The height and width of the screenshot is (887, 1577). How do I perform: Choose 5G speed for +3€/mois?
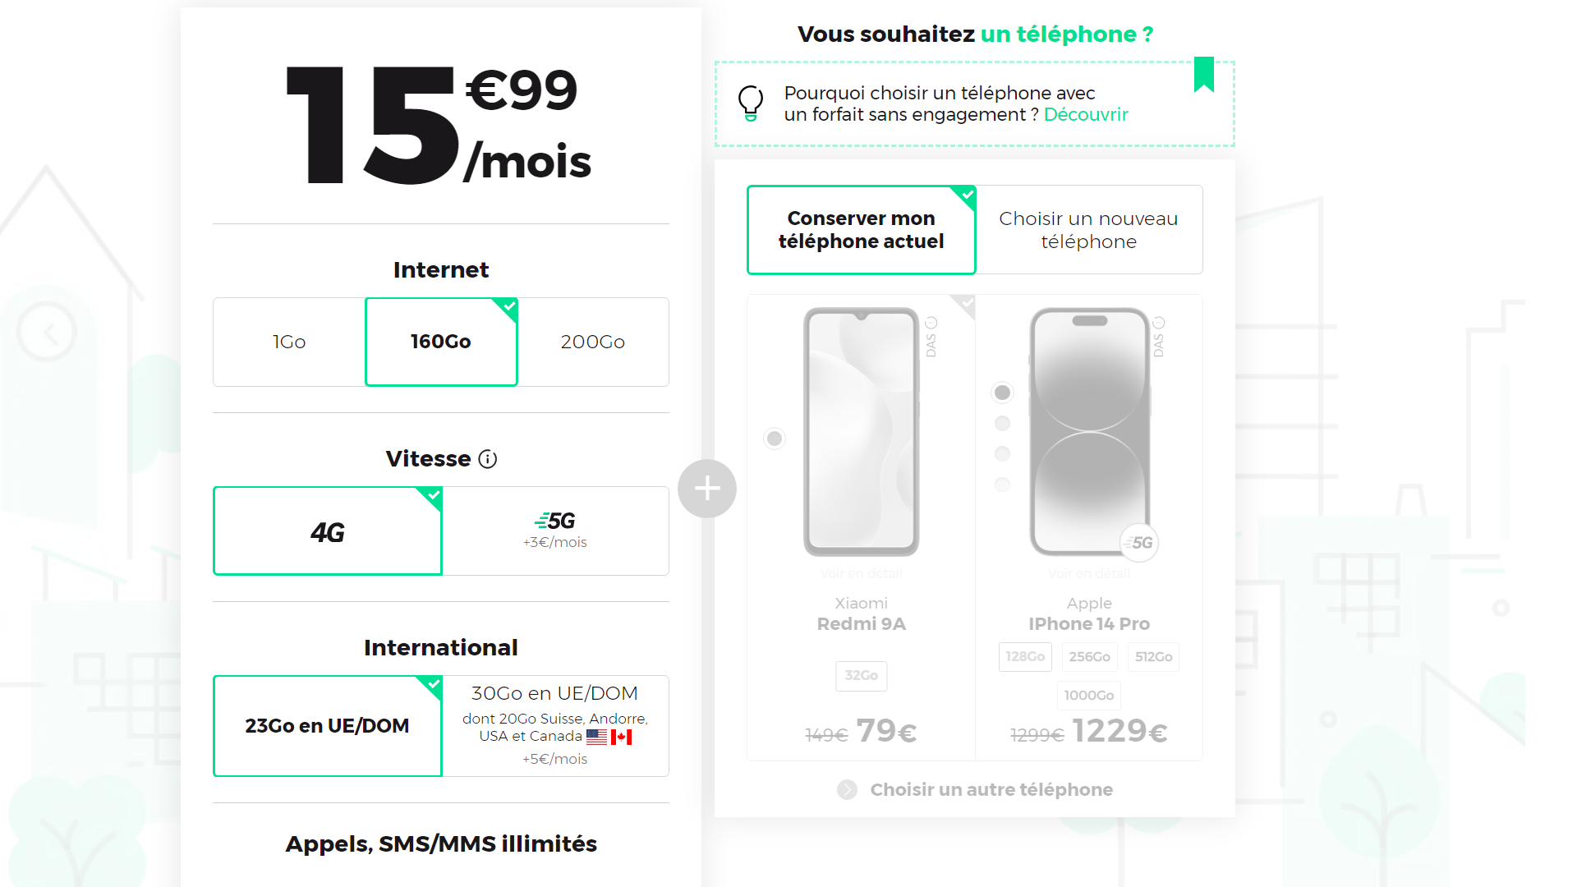[x=555, y=531]
